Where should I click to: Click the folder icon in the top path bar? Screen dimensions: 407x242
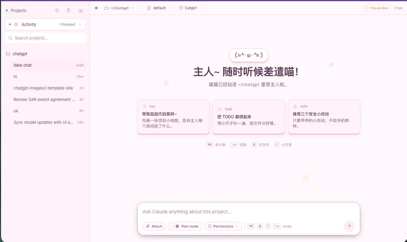click(106, 8)
